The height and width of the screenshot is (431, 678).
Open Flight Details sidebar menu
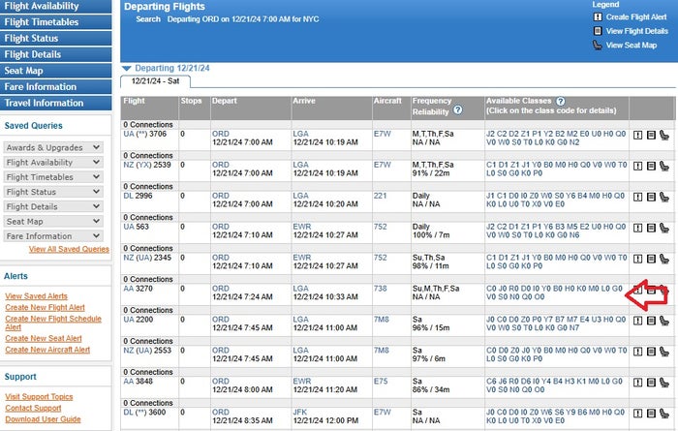point(56,54)
